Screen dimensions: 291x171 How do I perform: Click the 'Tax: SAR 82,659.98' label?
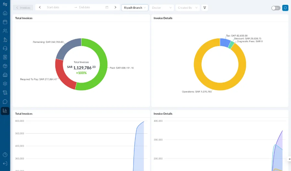click(x=237, y=36)
